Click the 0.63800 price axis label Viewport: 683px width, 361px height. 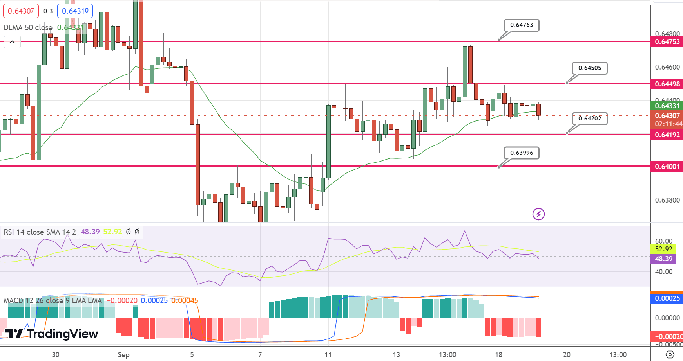coord(667,200)
